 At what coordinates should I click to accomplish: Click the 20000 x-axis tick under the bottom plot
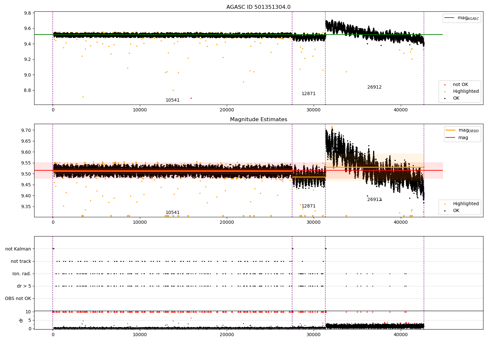(x=227, y=335)
